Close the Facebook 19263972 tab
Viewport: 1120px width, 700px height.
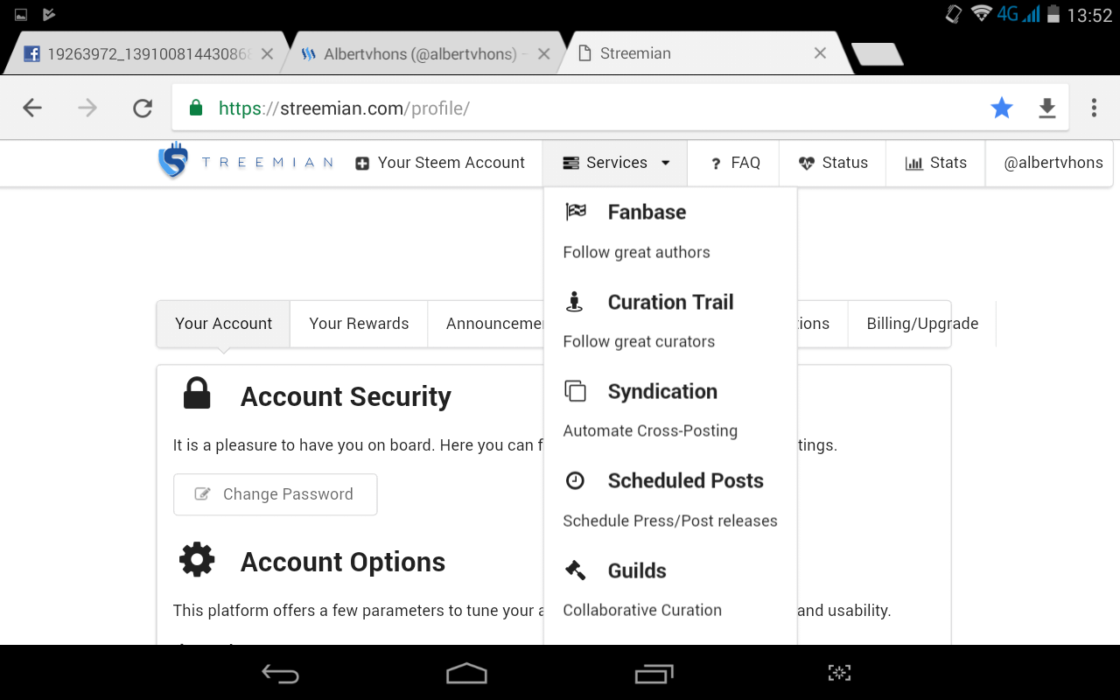tap(267, 53)
